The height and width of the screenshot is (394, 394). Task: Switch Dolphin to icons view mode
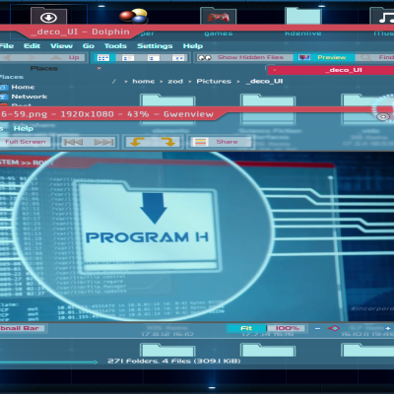click(102, 58)
